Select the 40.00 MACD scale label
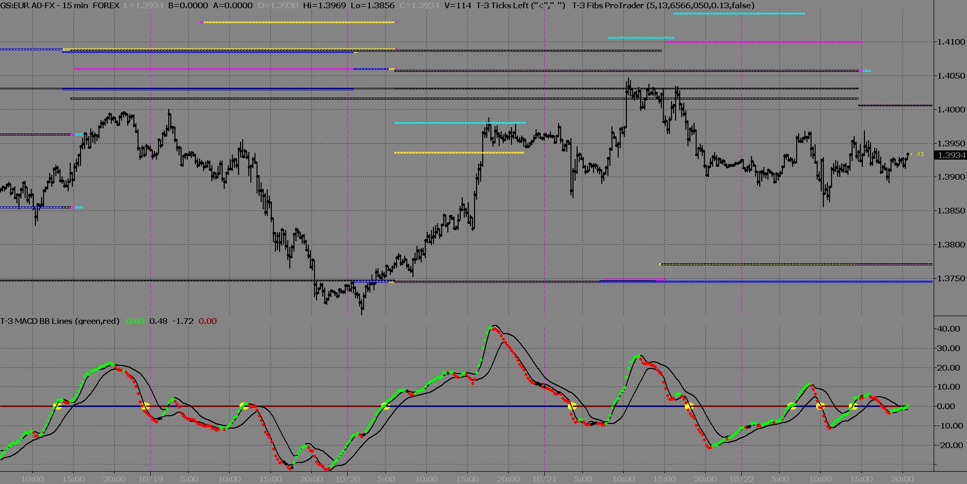The height and width of the screenshot is (484, 967). point(948,329)
